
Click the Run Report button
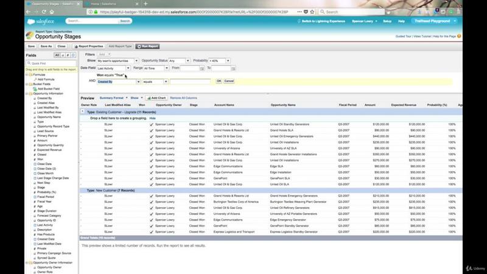pos(148,46)
